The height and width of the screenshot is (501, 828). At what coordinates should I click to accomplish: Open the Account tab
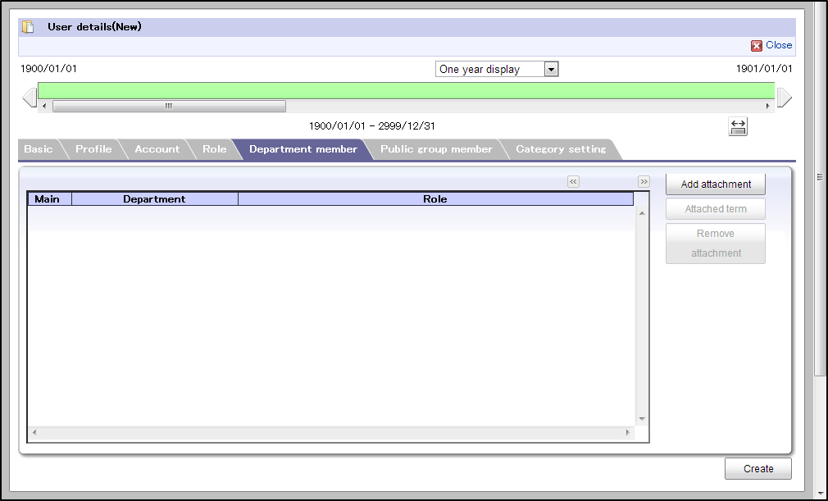157,149
